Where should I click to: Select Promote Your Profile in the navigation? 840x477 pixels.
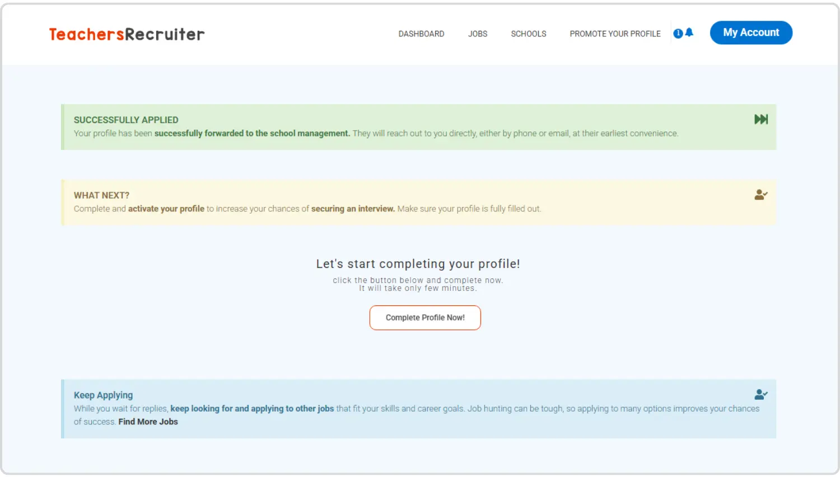[615, 34]
